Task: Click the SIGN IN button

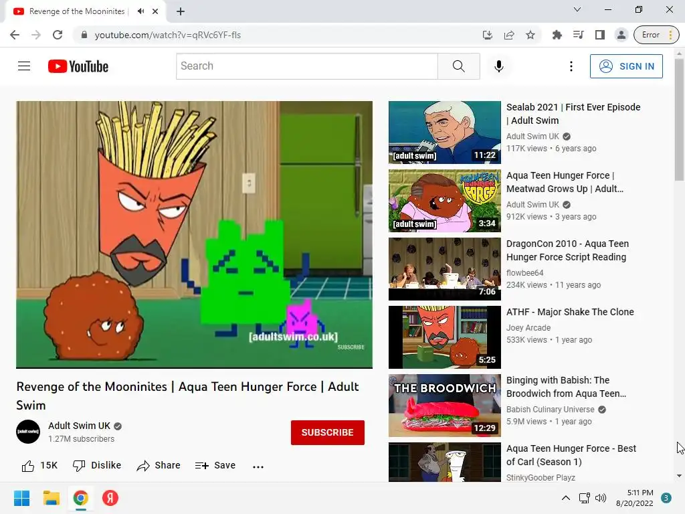Action: 626,66
